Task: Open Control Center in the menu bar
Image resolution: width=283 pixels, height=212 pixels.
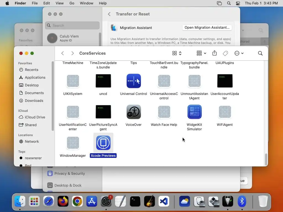Action: pyautogui.click(x=238, y=3)
